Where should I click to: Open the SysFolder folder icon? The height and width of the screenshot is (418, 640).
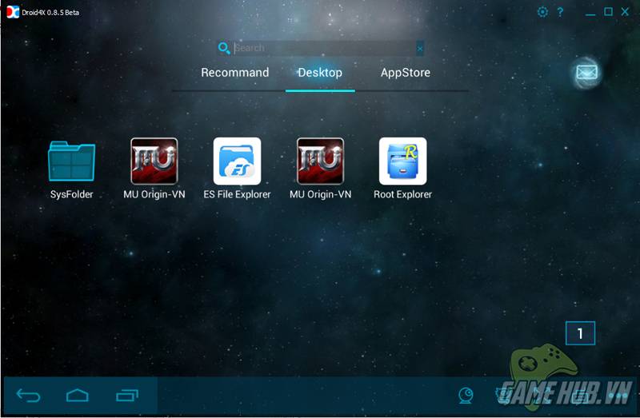coord(72,162)
